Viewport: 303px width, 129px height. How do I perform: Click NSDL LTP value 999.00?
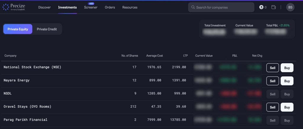point(180,93)
